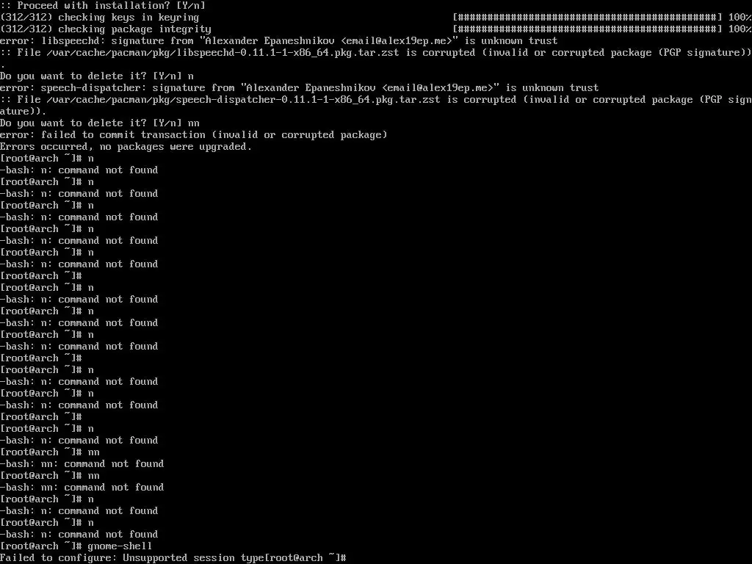Click the first '[root@arch ~]# n' prompt line
This screenshot has height=564, width=752.
[x=47, y=159]
